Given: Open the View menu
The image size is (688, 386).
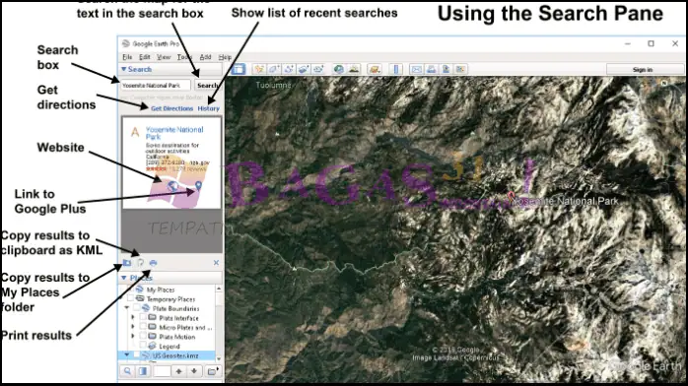Looking at the screenshot, I should (x=164, y=57).
